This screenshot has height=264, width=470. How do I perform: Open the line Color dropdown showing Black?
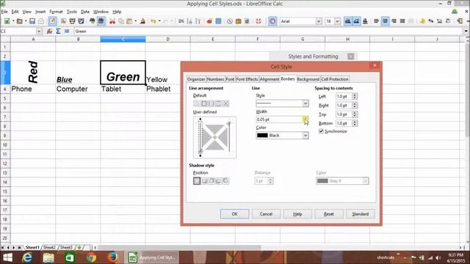pos(305,136)
